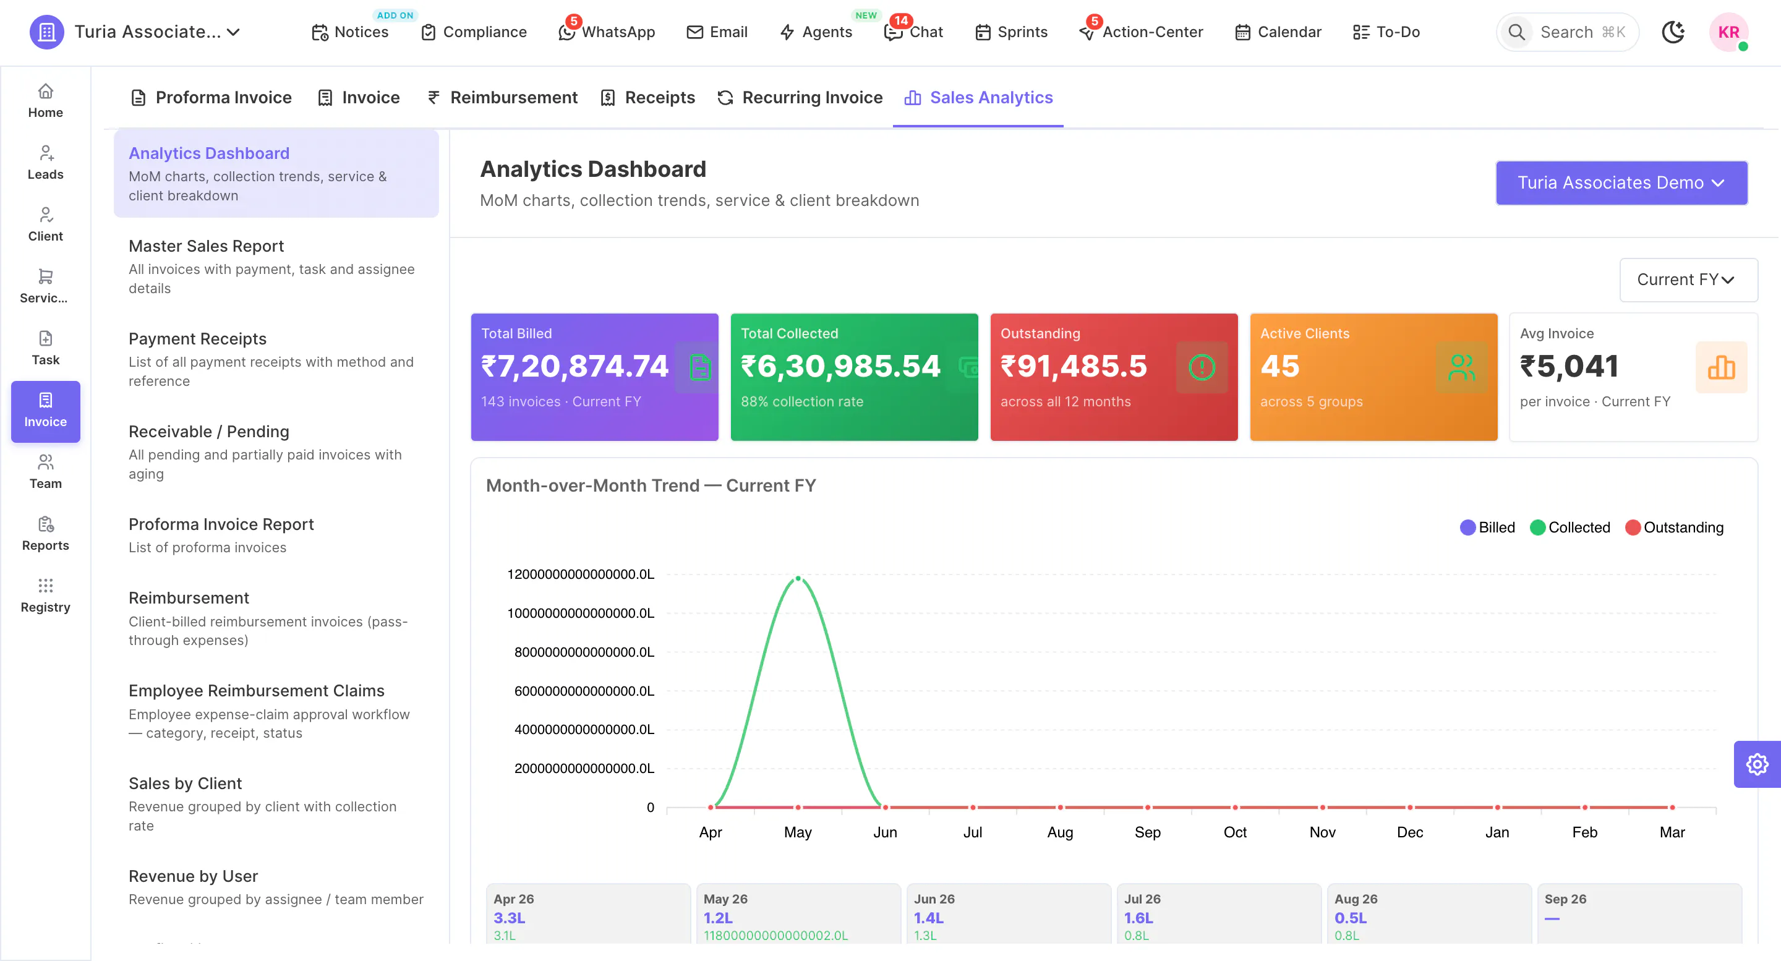This screenshot has height=961, width=1781.
Task: Select the May 26 month card
Action: coord(798,914)
